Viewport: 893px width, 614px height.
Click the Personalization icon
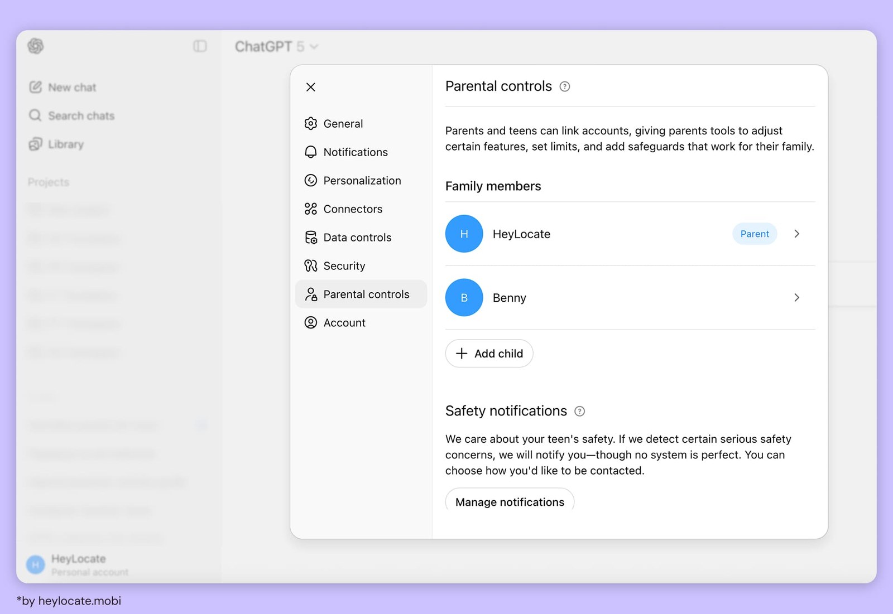pyautogui.click(x=311, y=181)
